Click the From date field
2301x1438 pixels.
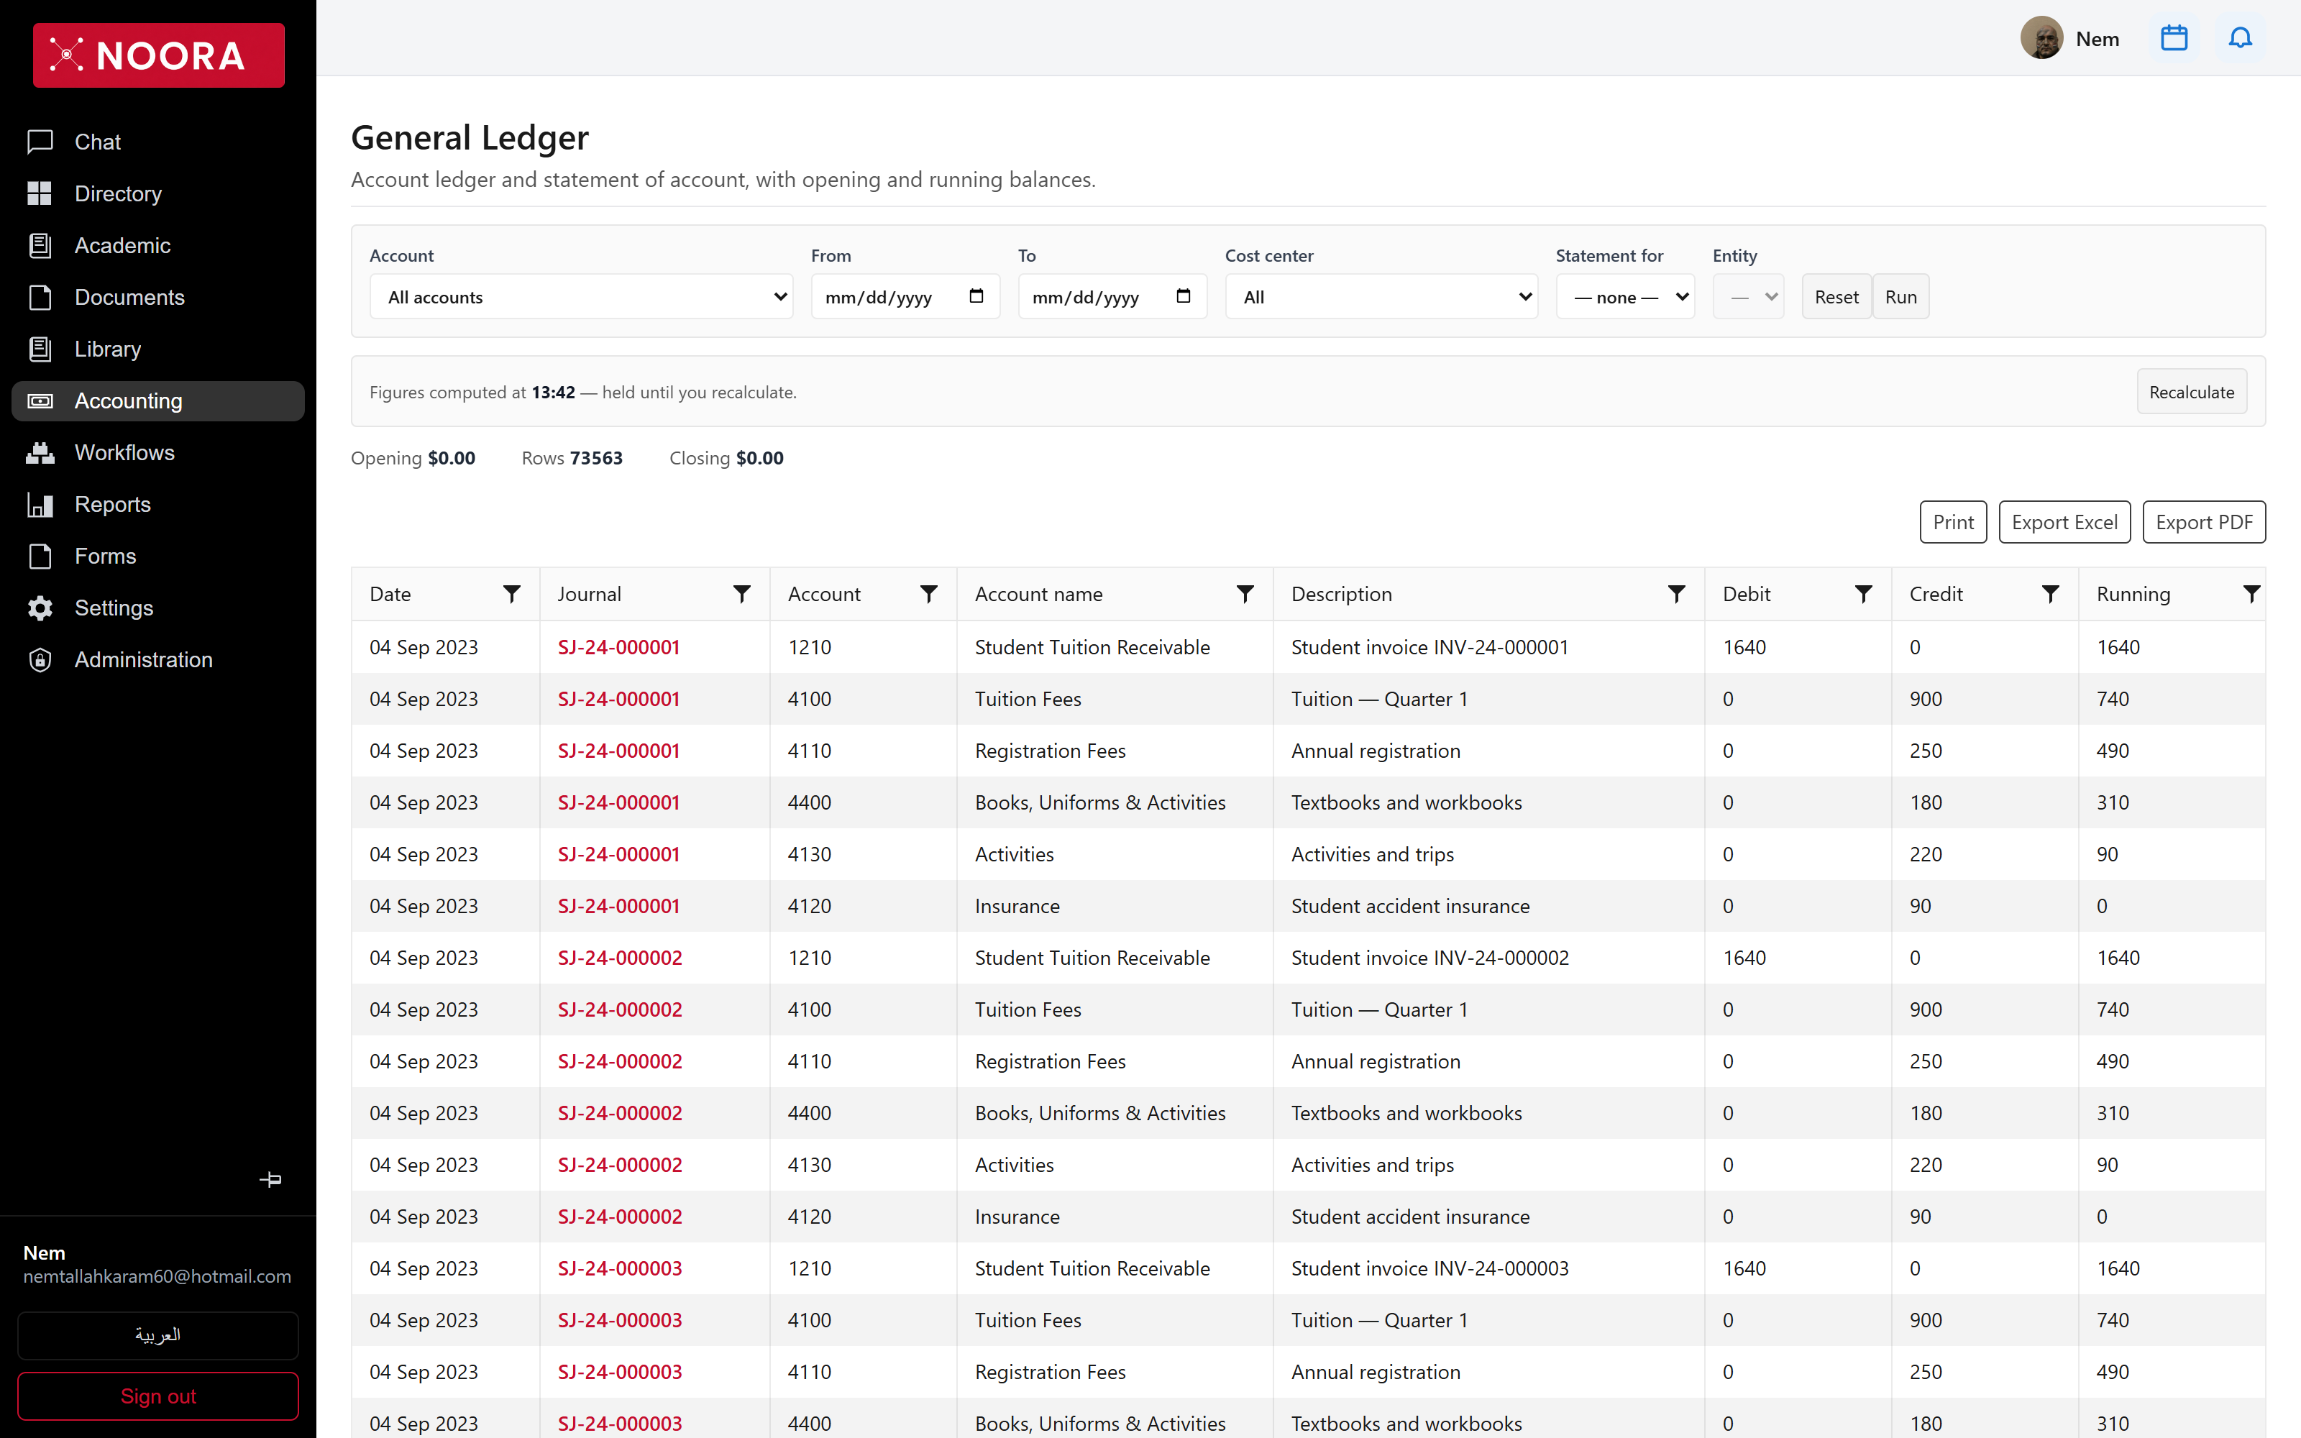tap(905, 297)
